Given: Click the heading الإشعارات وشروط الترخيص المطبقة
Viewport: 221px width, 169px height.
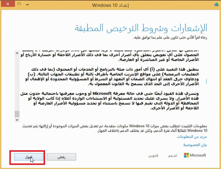Looking at the screenshot, I should click(x=141, y=28).
